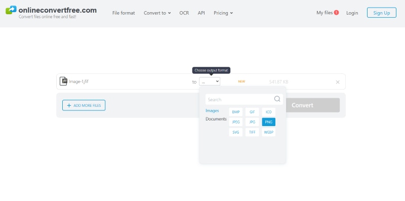Viewport: 405px width, 201px height.
Task: Open the File format page
Action: tap(124, 13)
